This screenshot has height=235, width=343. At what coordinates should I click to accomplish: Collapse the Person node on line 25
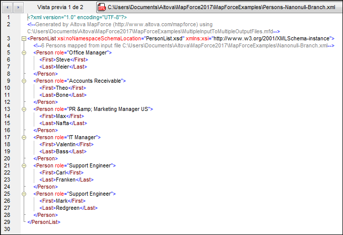tap(24, 194)
